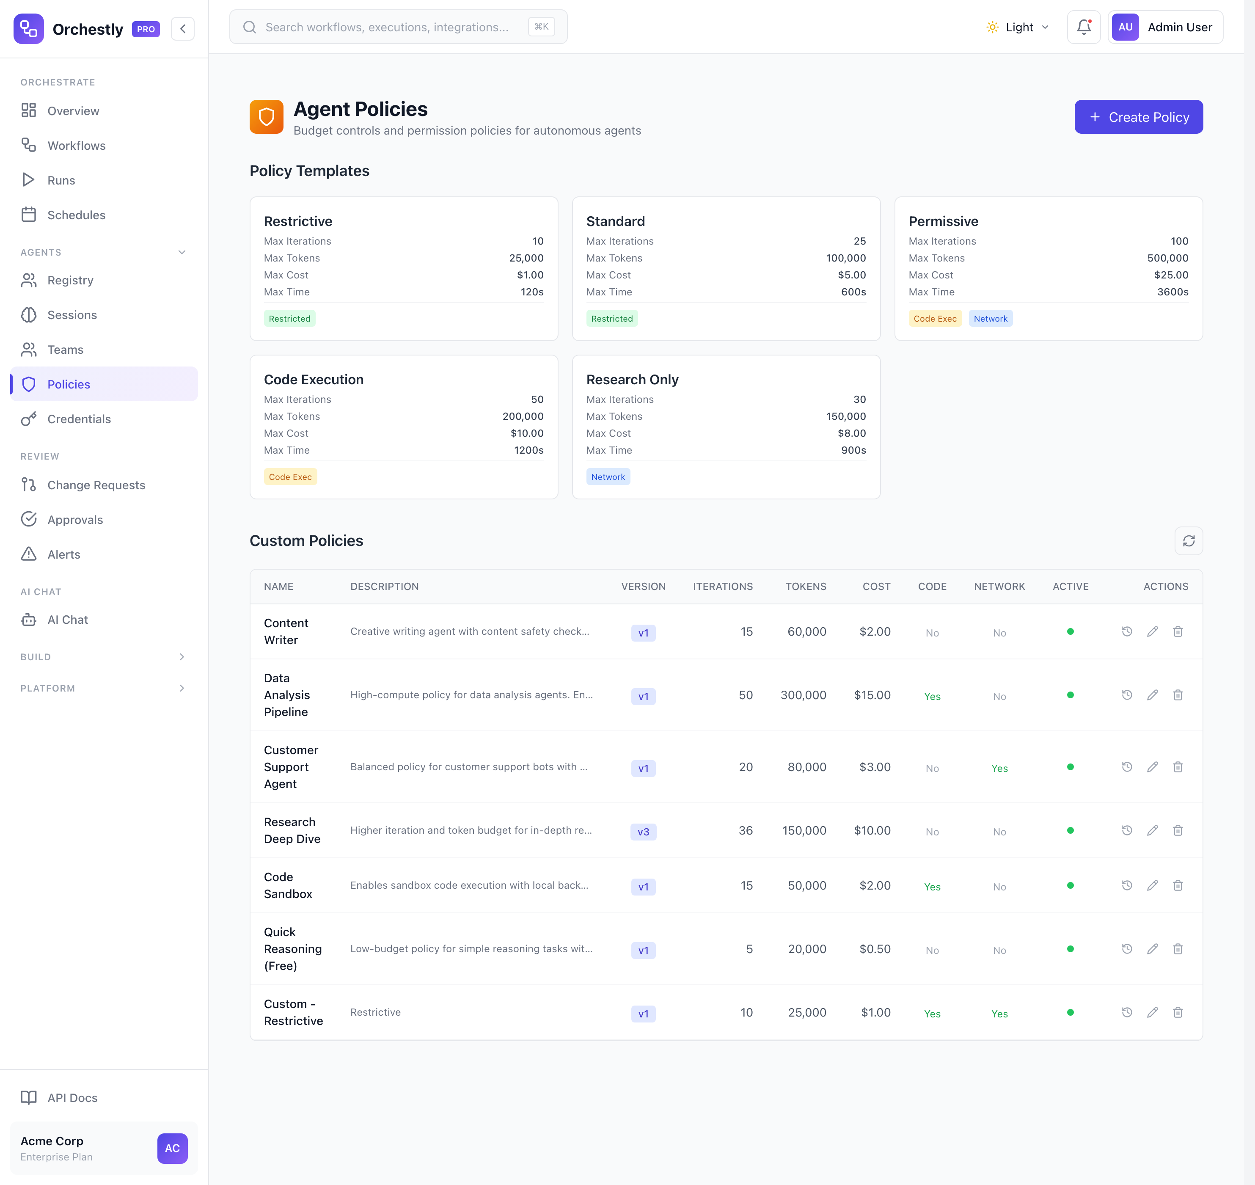
Task: Navigate to Schedules
Action: (x=104, y=215)
